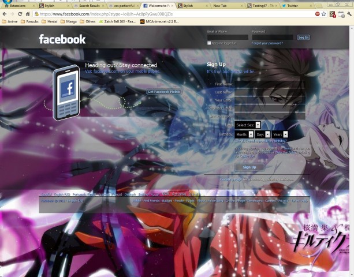Close the New Tab tab
354x277 pixels.
point(241,6)
